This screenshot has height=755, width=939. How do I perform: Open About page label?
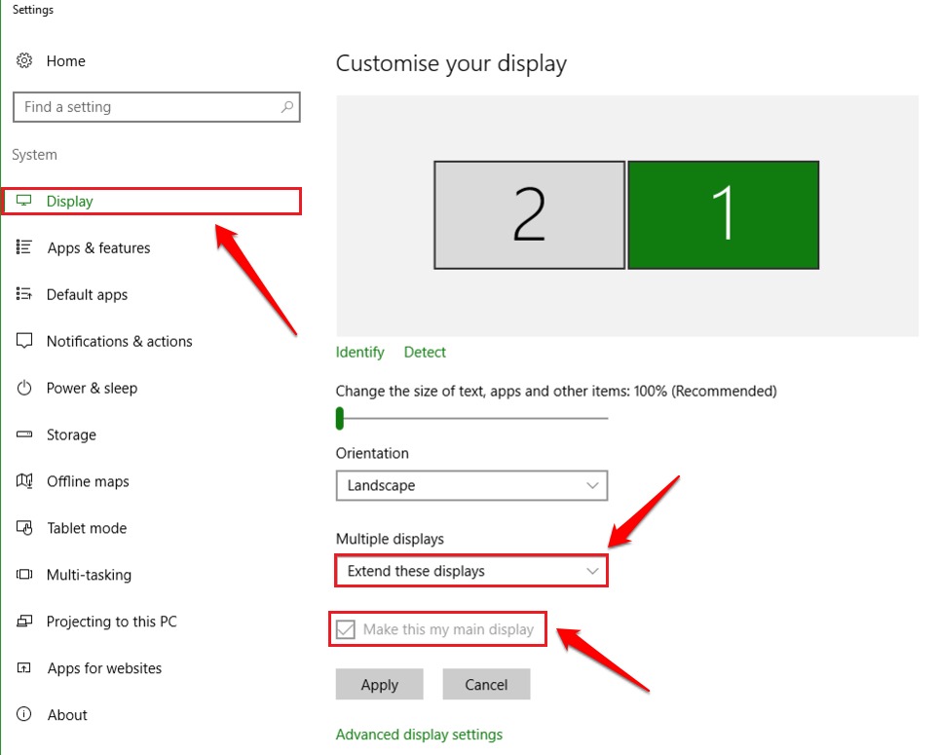(x=67, y=715)
